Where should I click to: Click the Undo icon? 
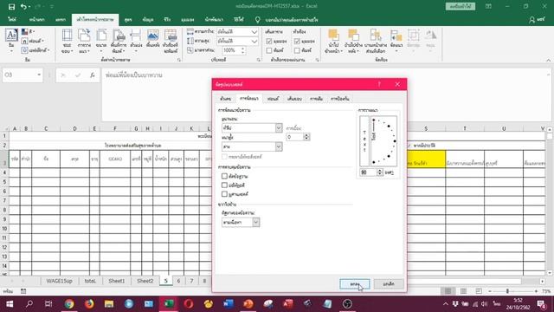click(23, 6)
